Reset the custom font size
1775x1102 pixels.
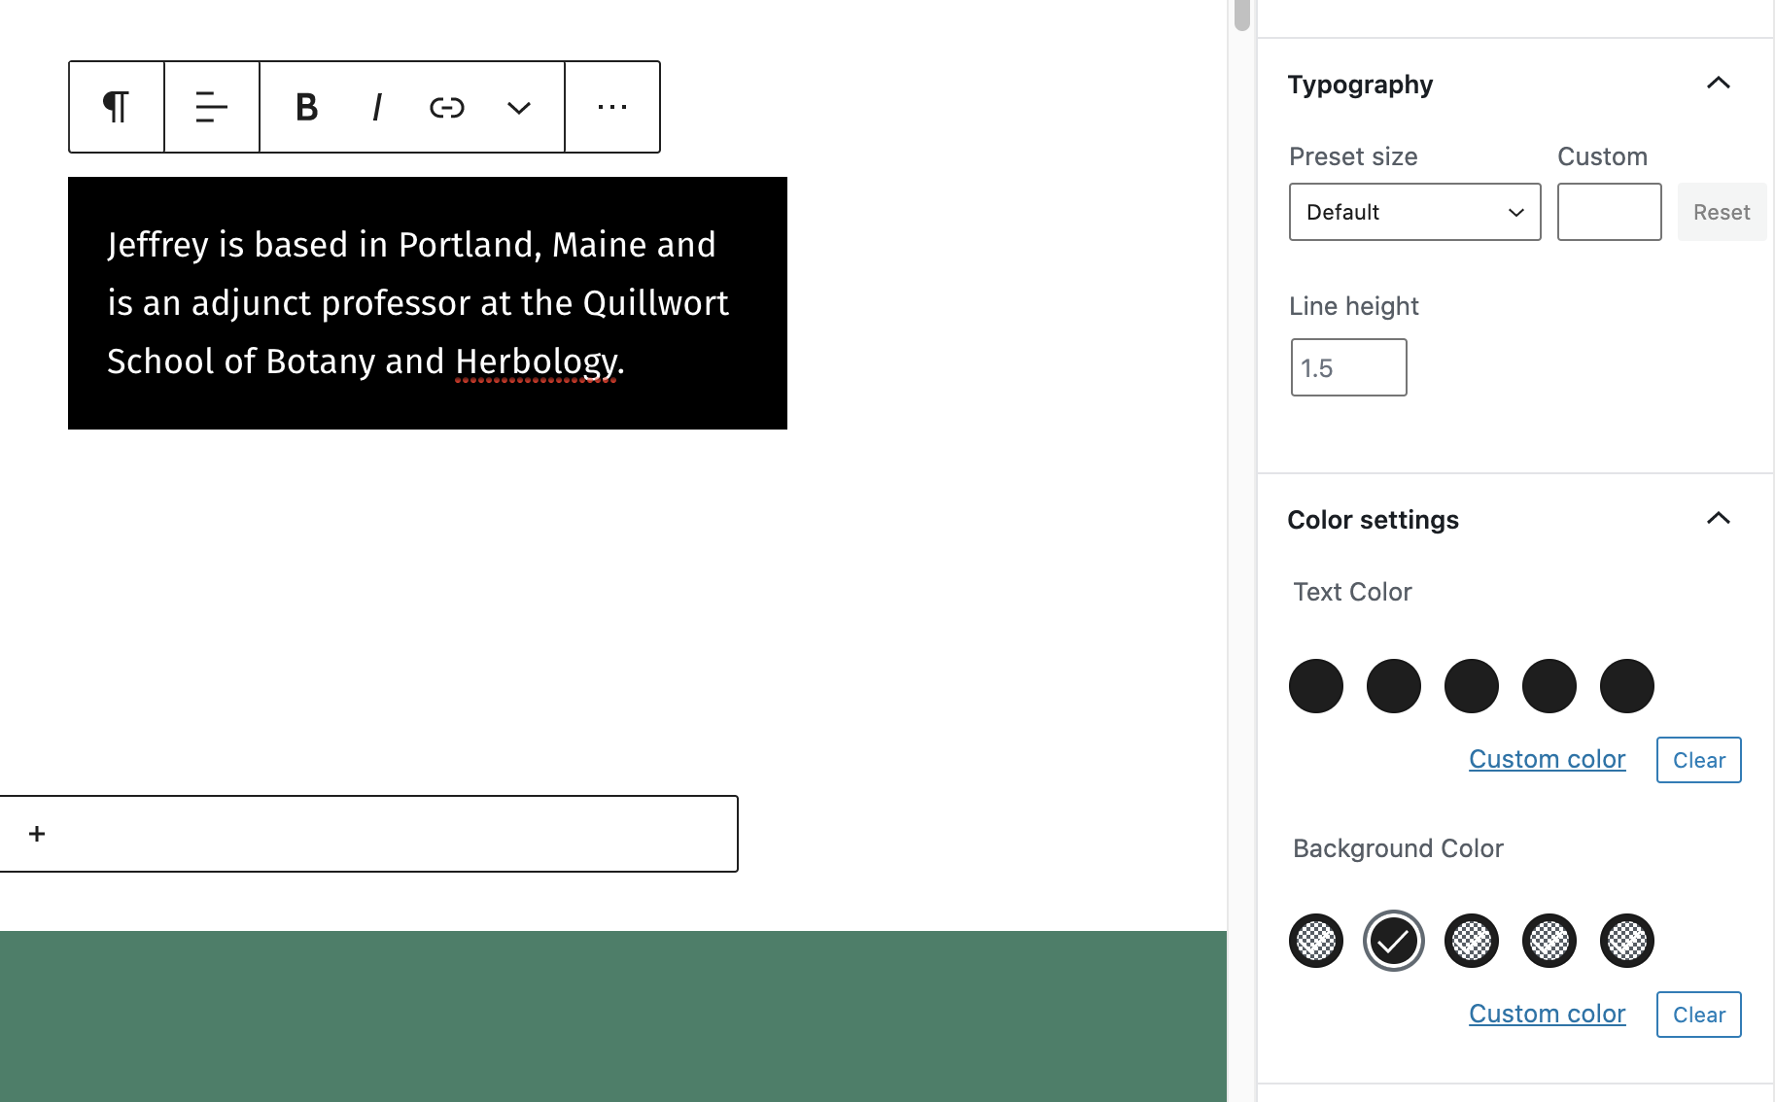1722,212
